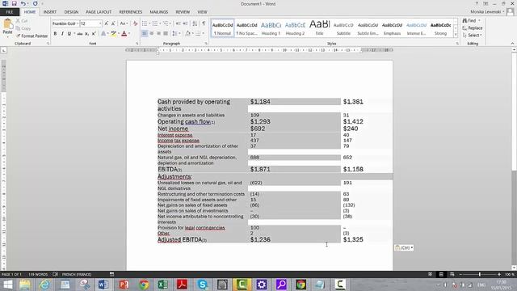Screen dimensions: 517x291
Task: Save the document from Quick Access
Action: click(15, 3)
